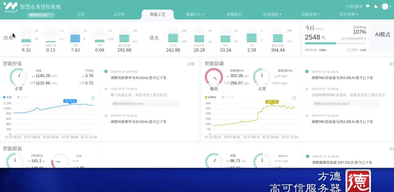Click the green check beside 调整碳源投加量 log entry
Image resolution: width=394 pixels, height=192 pixels.
coord(307,156)
